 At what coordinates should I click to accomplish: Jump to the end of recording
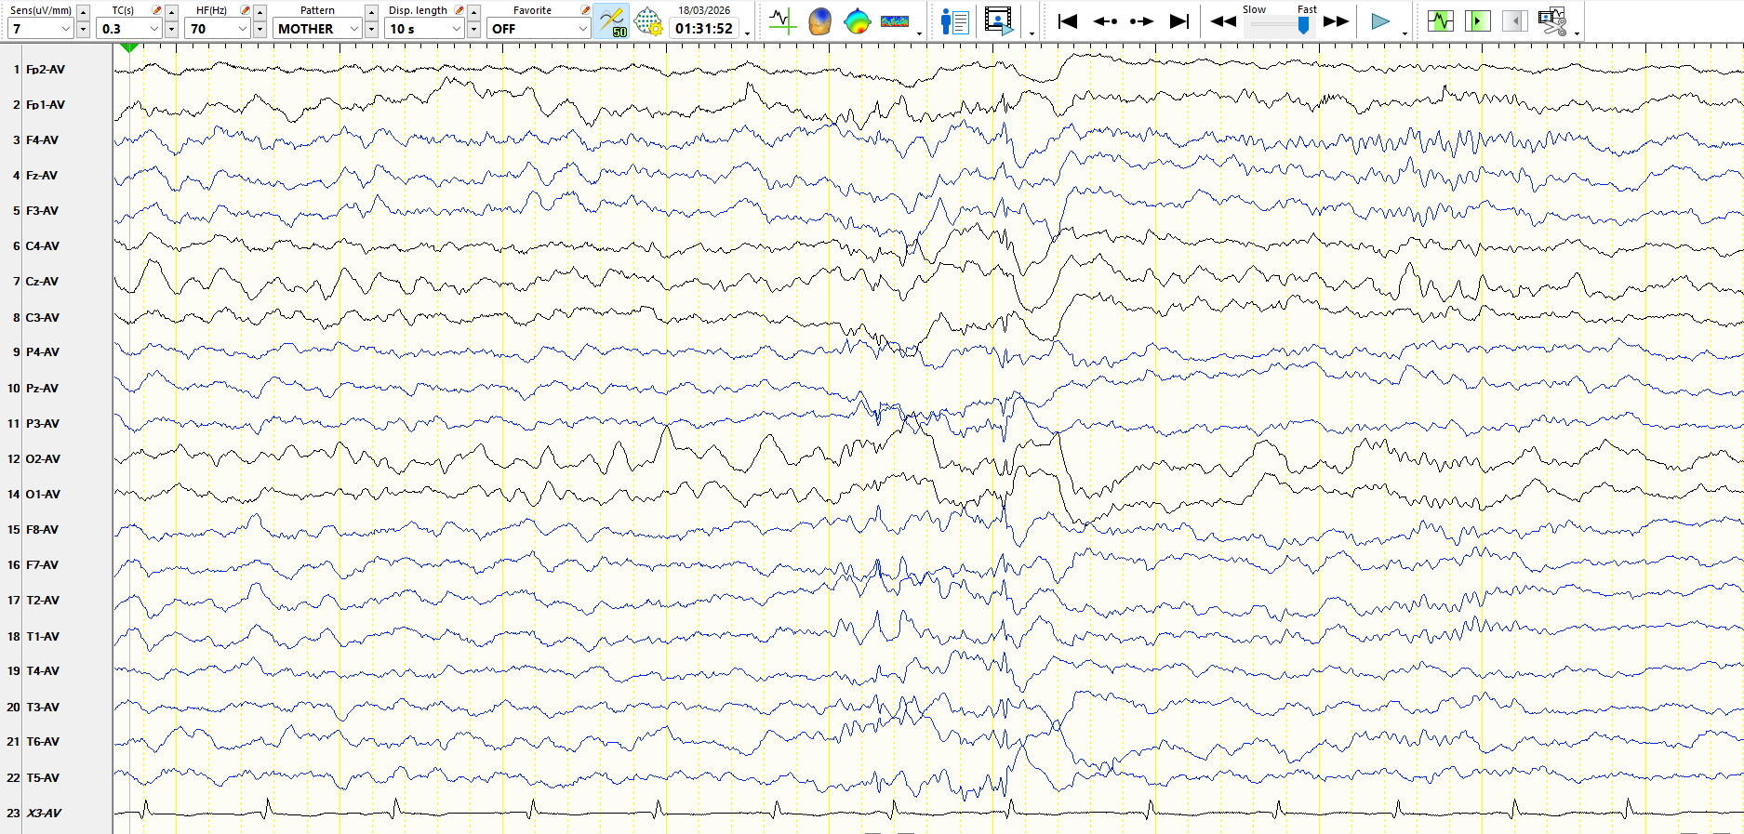pyautogui.click(x=1179, y=20)
